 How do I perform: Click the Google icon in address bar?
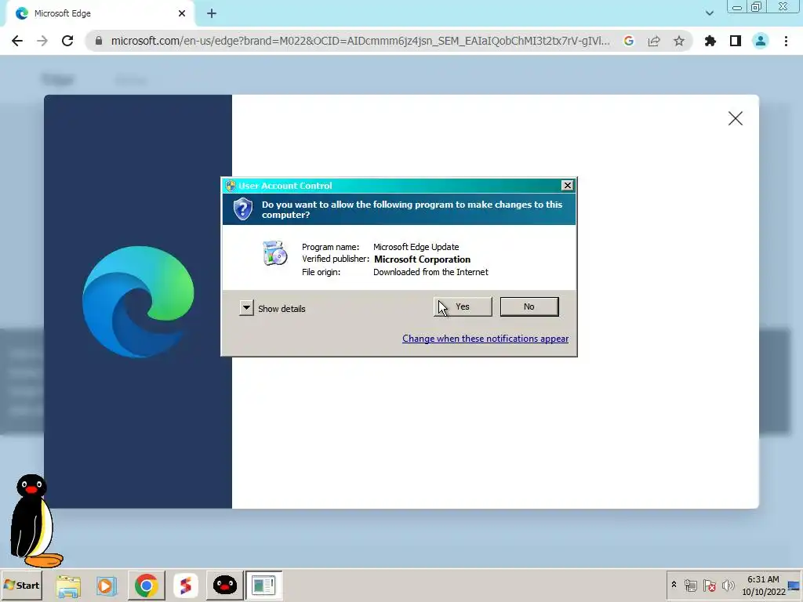(x=629, y=41)
